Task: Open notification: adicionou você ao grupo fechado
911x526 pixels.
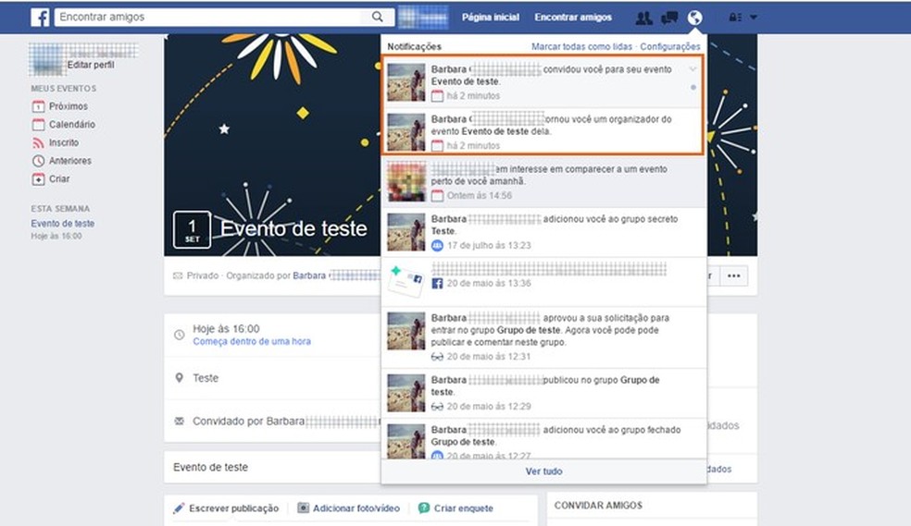Action: pyautogui.click(x=543, y=439)
